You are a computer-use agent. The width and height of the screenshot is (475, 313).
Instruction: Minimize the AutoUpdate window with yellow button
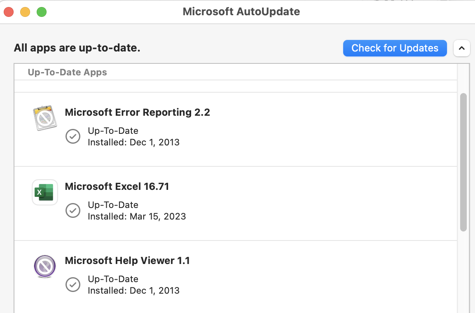[25, 12]
